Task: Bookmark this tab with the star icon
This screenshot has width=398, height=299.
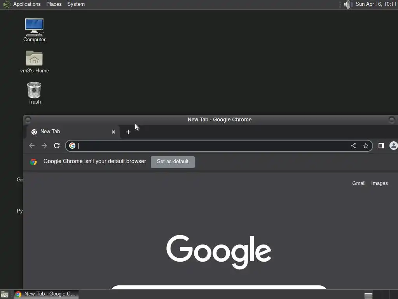Action: point(365,146)
